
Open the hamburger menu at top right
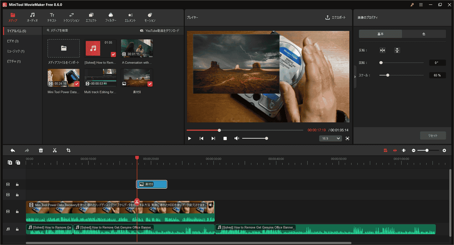coord(421,4)
